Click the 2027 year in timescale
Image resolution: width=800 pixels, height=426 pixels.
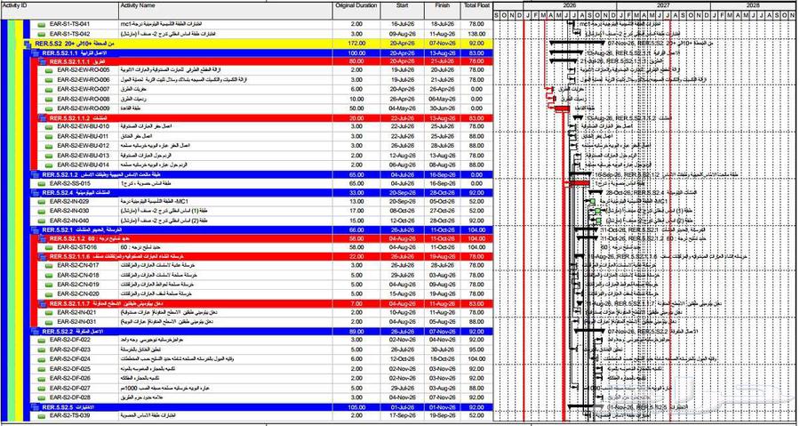point(663,5)
